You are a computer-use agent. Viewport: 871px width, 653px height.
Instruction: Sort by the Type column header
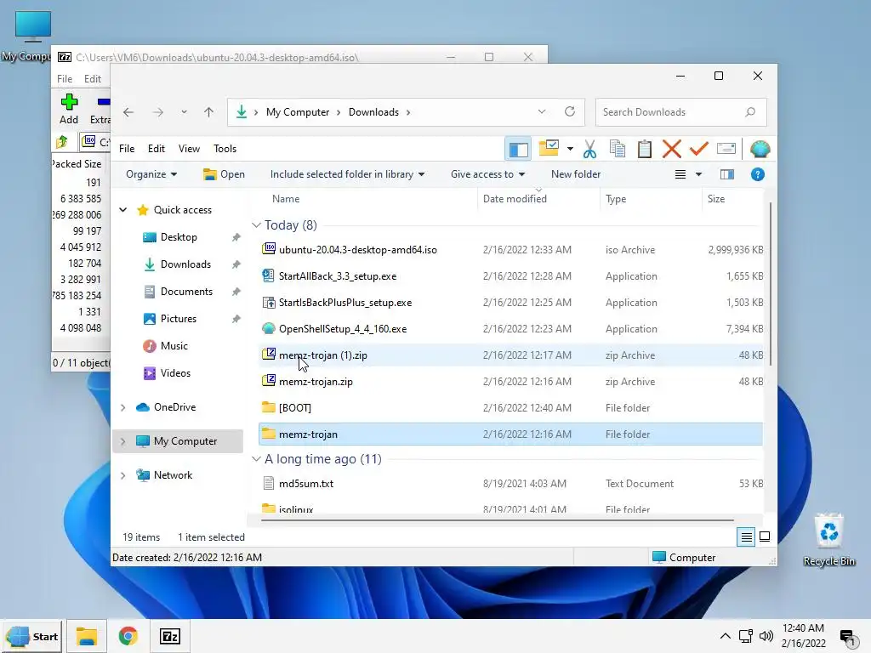point(616,199)
